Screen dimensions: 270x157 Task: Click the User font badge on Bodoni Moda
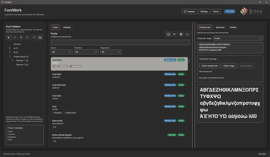172,135
